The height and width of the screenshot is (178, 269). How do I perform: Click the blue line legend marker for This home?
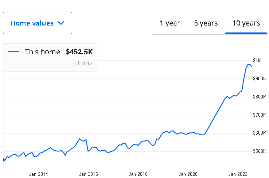13,52
